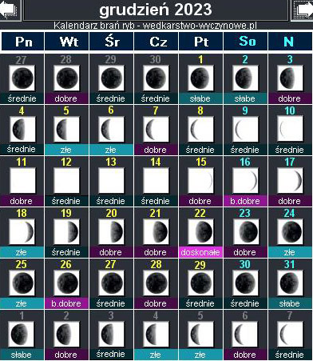Click moon icon for December 31
Screen dimensions: 313x361
[x=290, y=283]
